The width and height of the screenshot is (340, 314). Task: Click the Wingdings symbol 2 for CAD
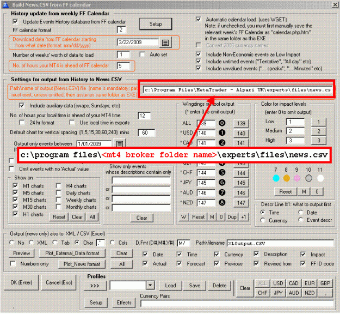coord(222,142)
